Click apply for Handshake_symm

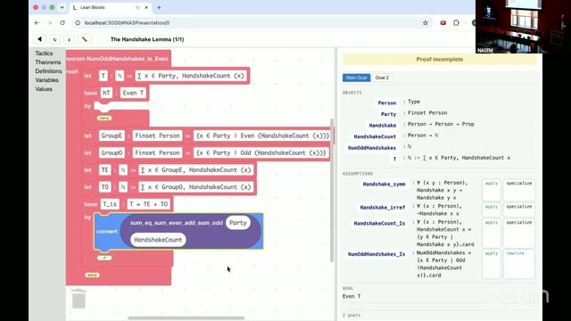pos(492,190)
